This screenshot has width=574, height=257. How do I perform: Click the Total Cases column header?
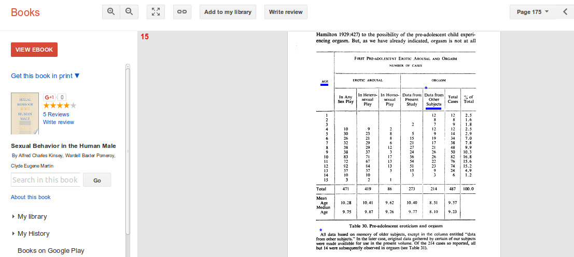point(453,99)
